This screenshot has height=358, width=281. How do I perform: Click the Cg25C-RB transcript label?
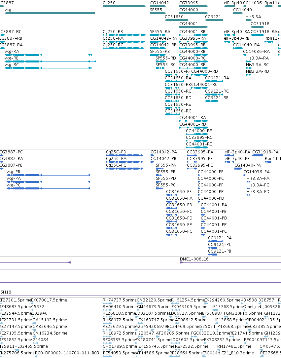coord(113,31)
